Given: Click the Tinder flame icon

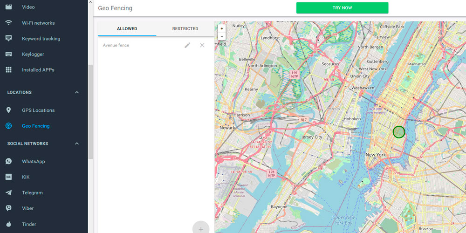Looking at the screenshot, I should (x=8, y=224).
